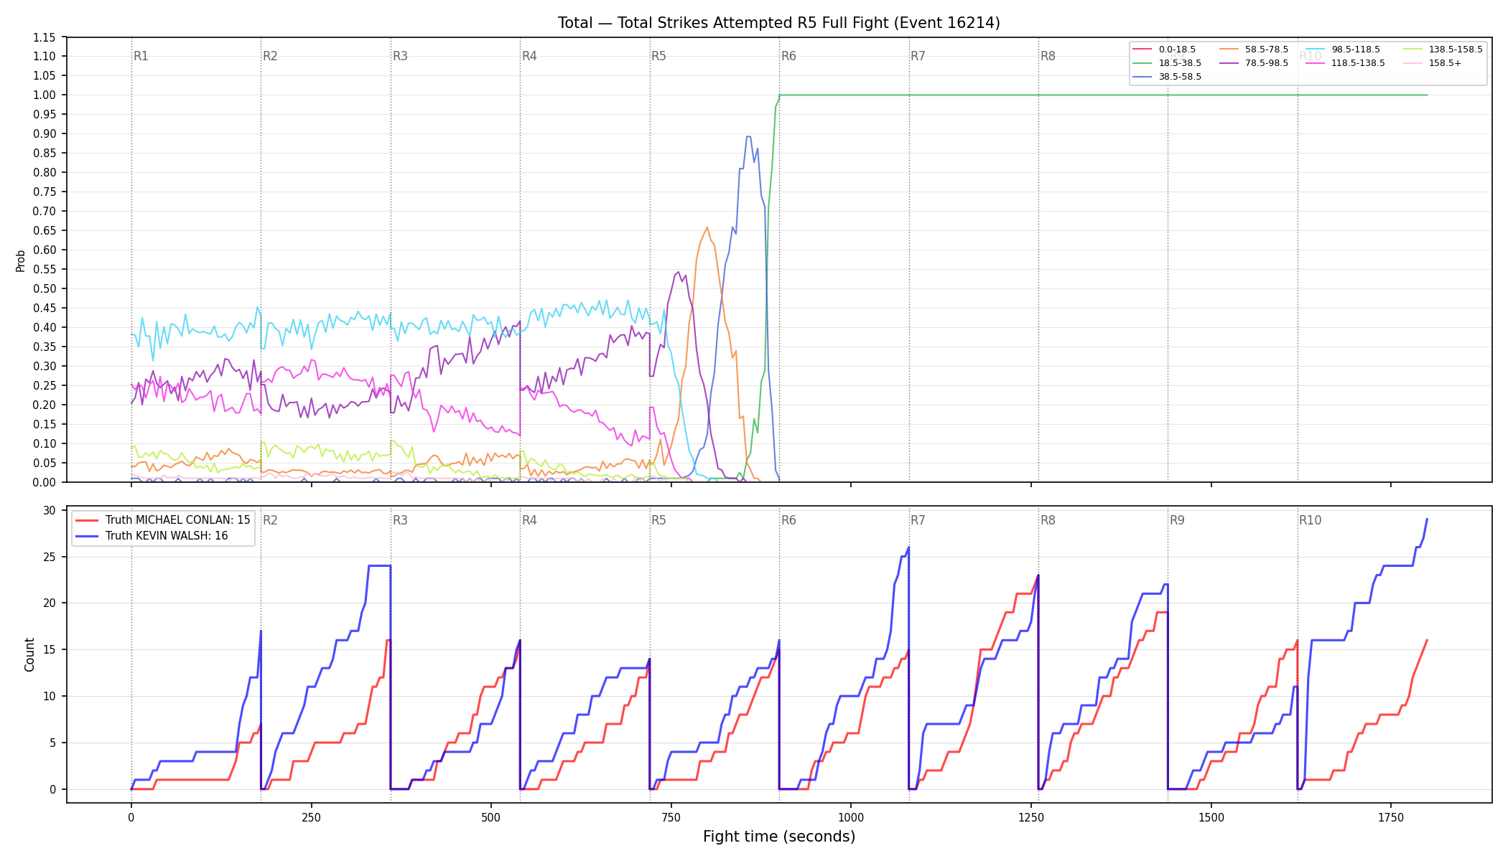Click the x-axis tick label '500'
This screenshot has width=1508, height=861.
(491, 817)
